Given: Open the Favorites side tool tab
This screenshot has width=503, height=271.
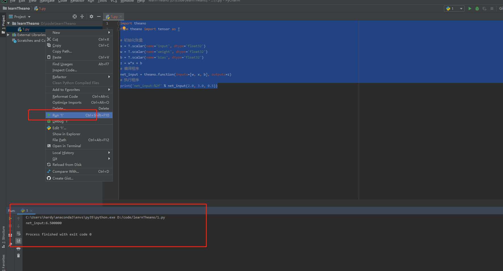Looking at the screenshot, I should [x=3, y=262].
